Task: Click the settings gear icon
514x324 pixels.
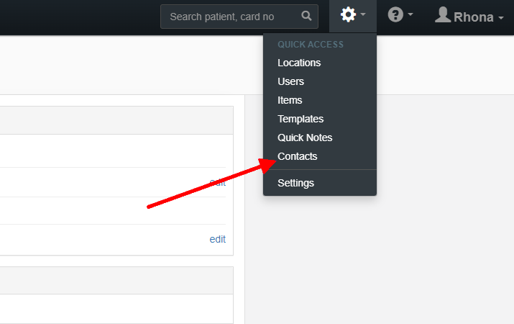Action: coord(348,15)
